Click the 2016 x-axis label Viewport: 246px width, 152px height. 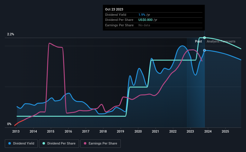pos(68,131)
